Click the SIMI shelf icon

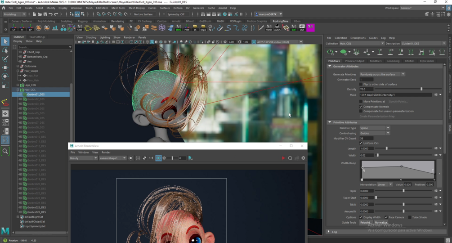point(80,27)
